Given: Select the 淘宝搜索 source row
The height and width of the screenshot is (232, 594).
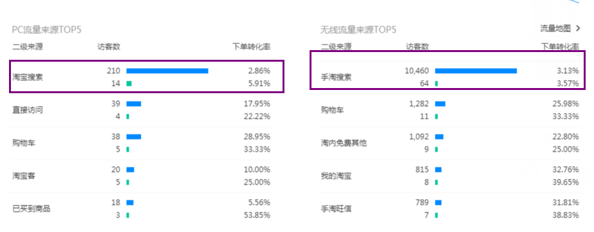Looking at the screenshot, I should 146,76.
